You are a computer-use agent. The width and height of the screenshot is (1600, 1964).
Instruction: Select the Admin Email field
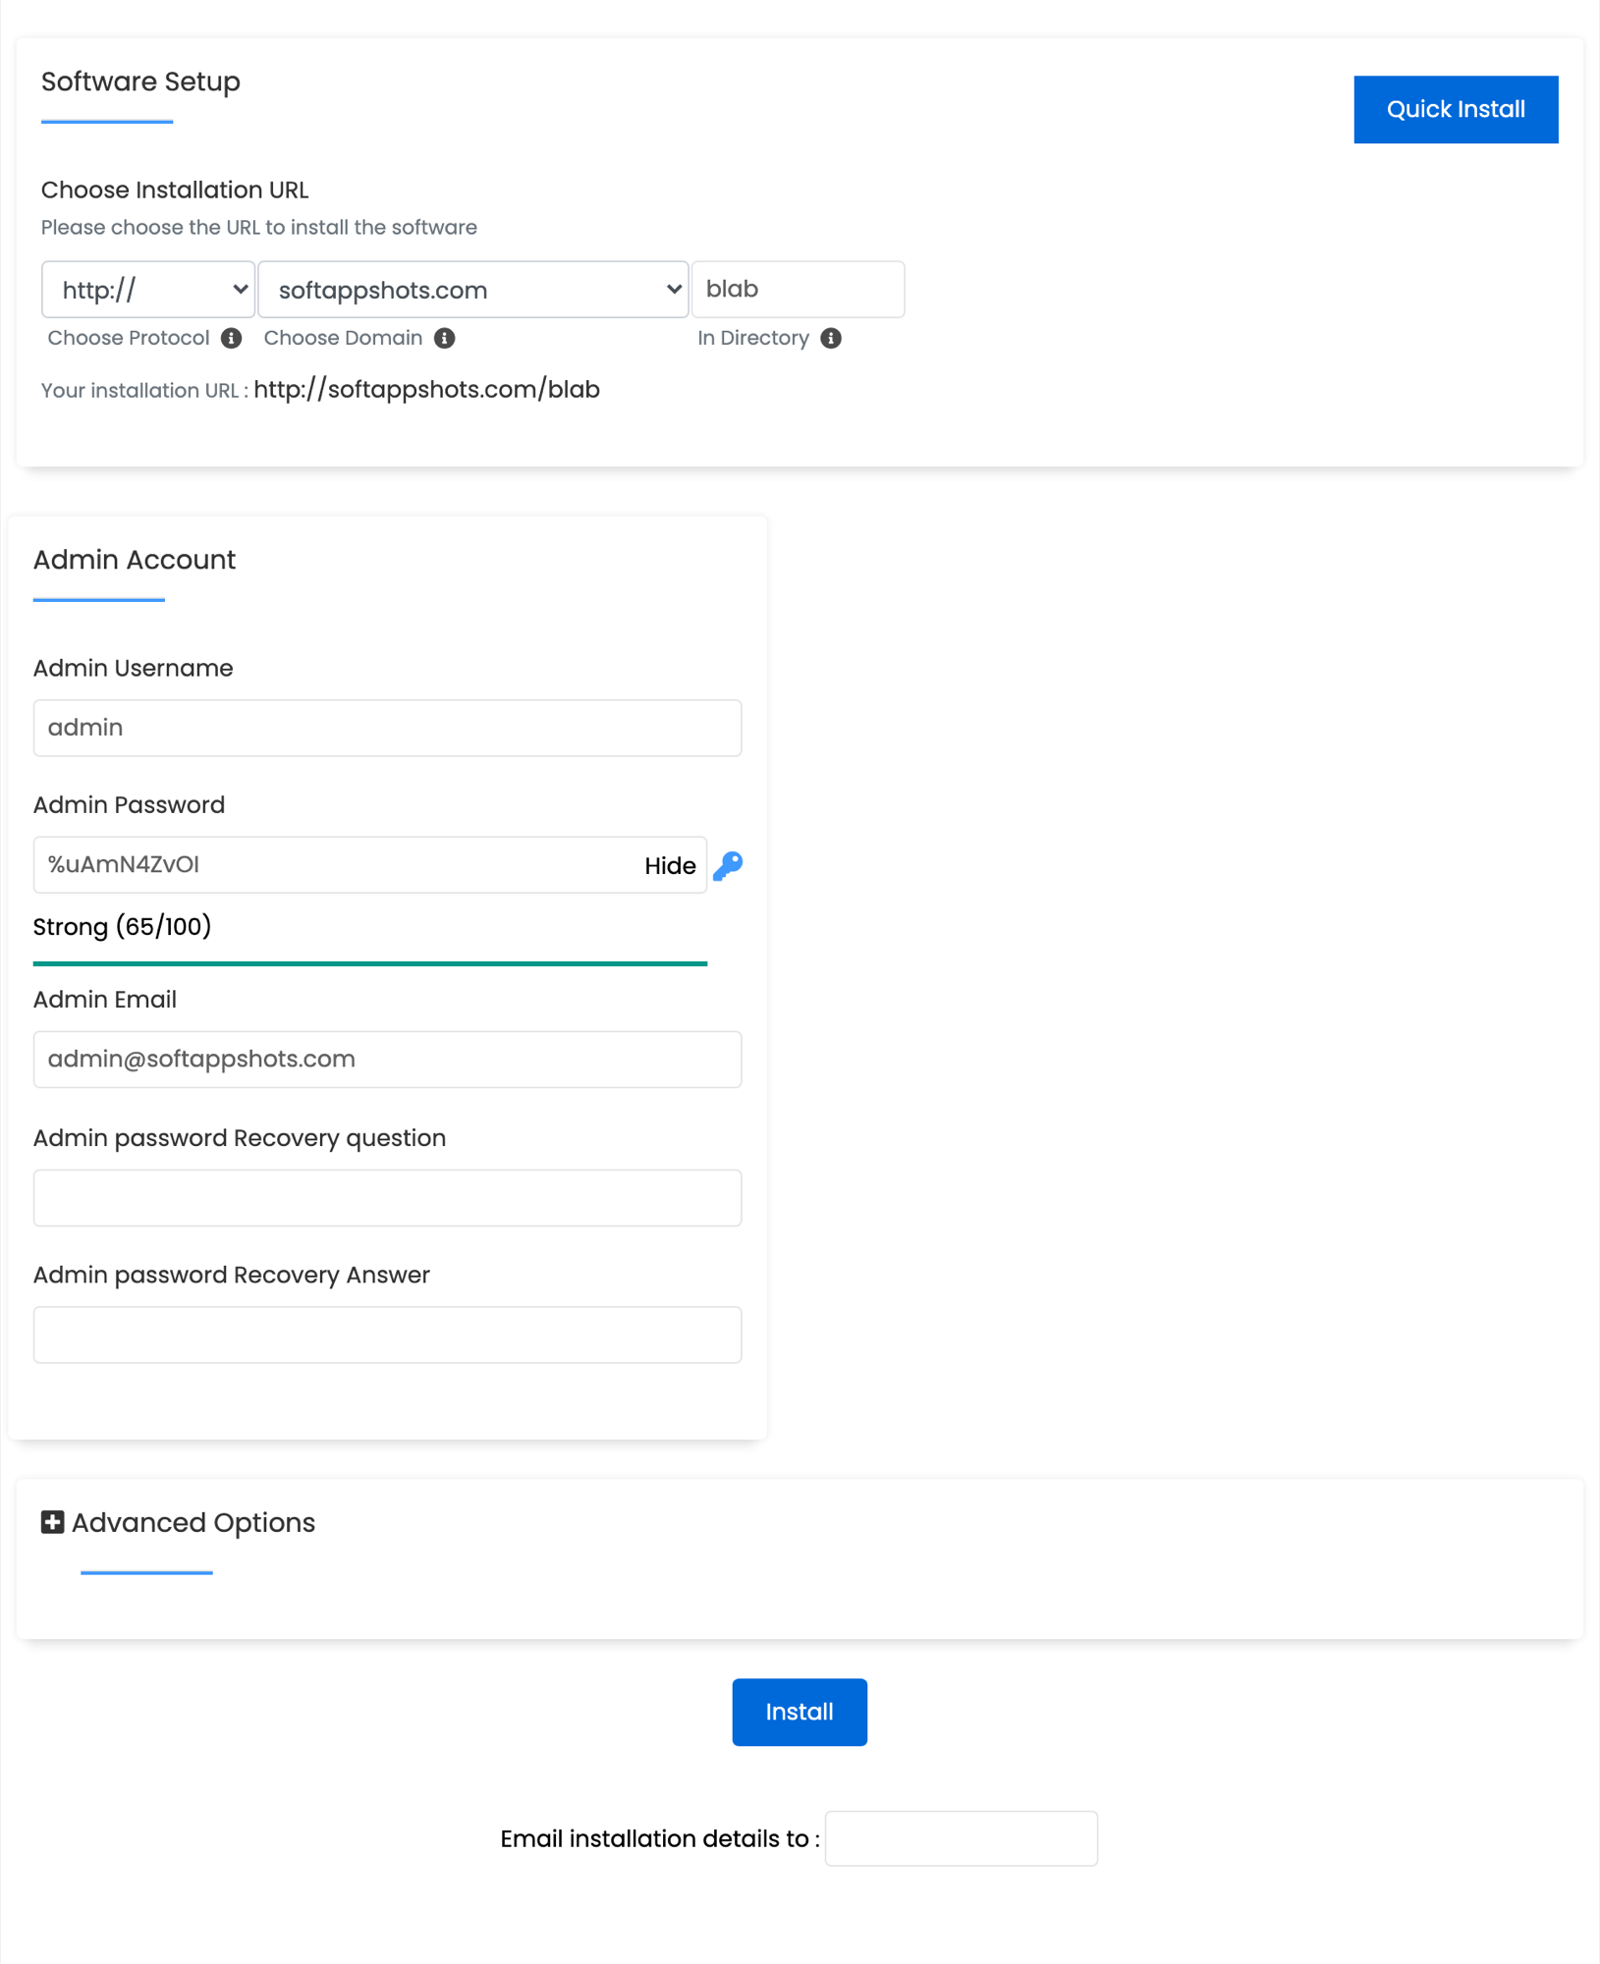(x=387, y=1060)
